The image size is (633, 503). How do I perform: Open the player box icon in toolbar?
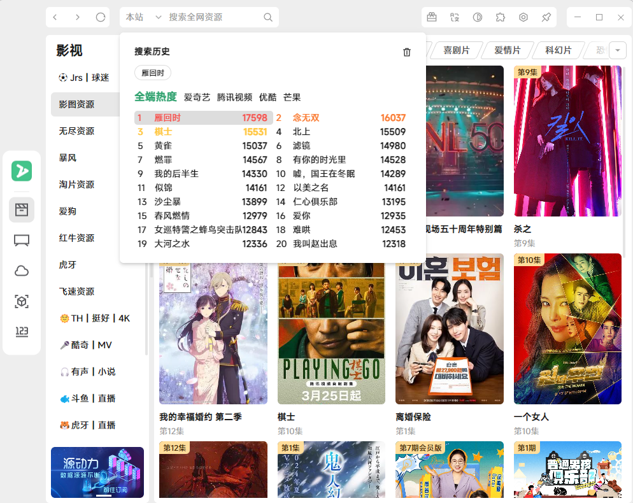coord(432,17)
